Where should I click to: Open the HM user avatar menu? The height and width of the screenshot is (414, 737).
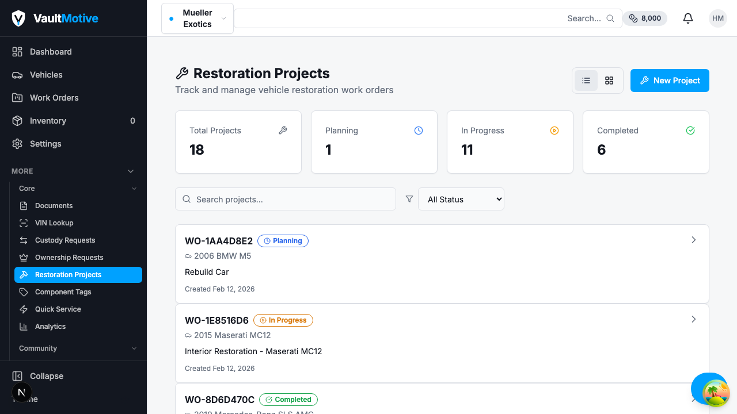click(718, 18)
